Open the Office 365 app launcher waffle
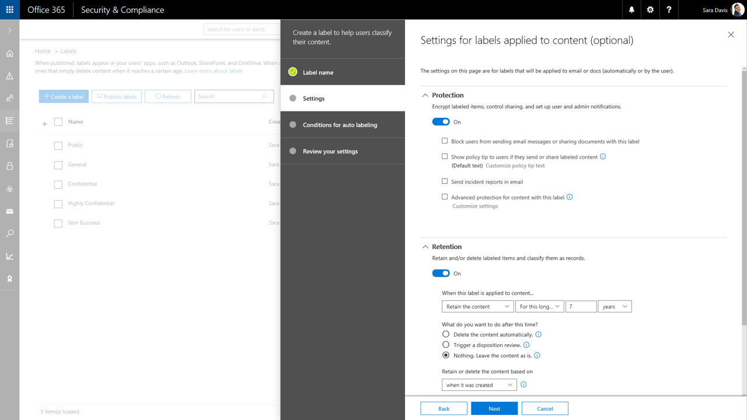 9,10
